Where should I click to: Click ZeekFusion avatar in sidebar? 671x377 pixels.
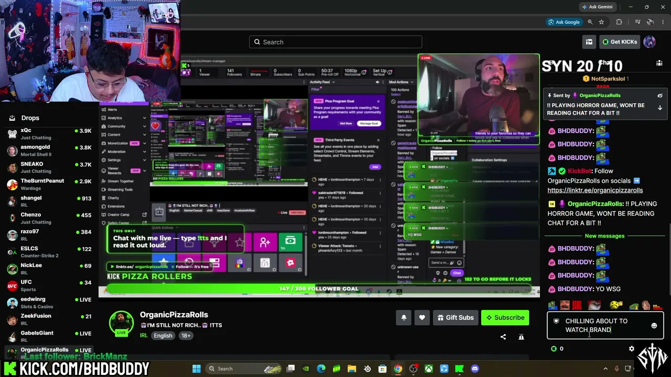coord(12,319)
